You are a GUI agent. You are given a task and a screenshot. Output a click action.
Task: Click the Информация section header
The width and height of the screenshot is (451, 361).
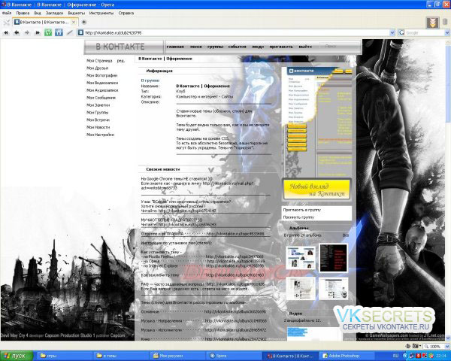coord(159,71)
